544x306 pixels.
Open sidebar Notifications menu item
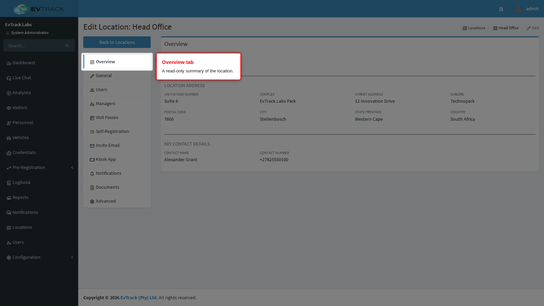point(39,213)
